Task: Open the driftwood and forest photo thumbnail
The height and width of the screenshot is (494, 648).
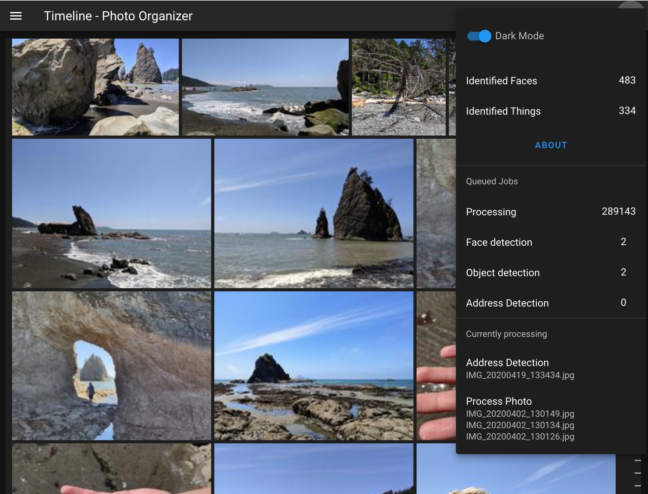Action: point(399,87)
